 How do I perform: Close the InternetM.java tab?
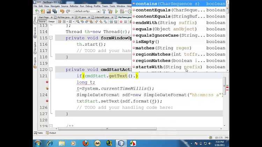[112, 17]
